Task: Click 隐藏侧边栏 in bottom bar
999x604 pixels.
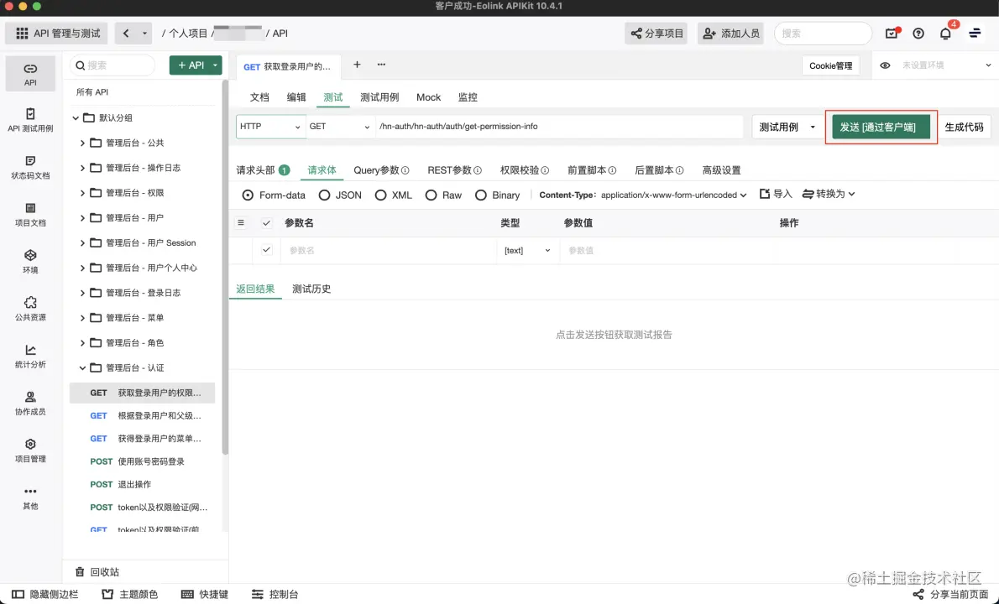Action: point(44,594)
